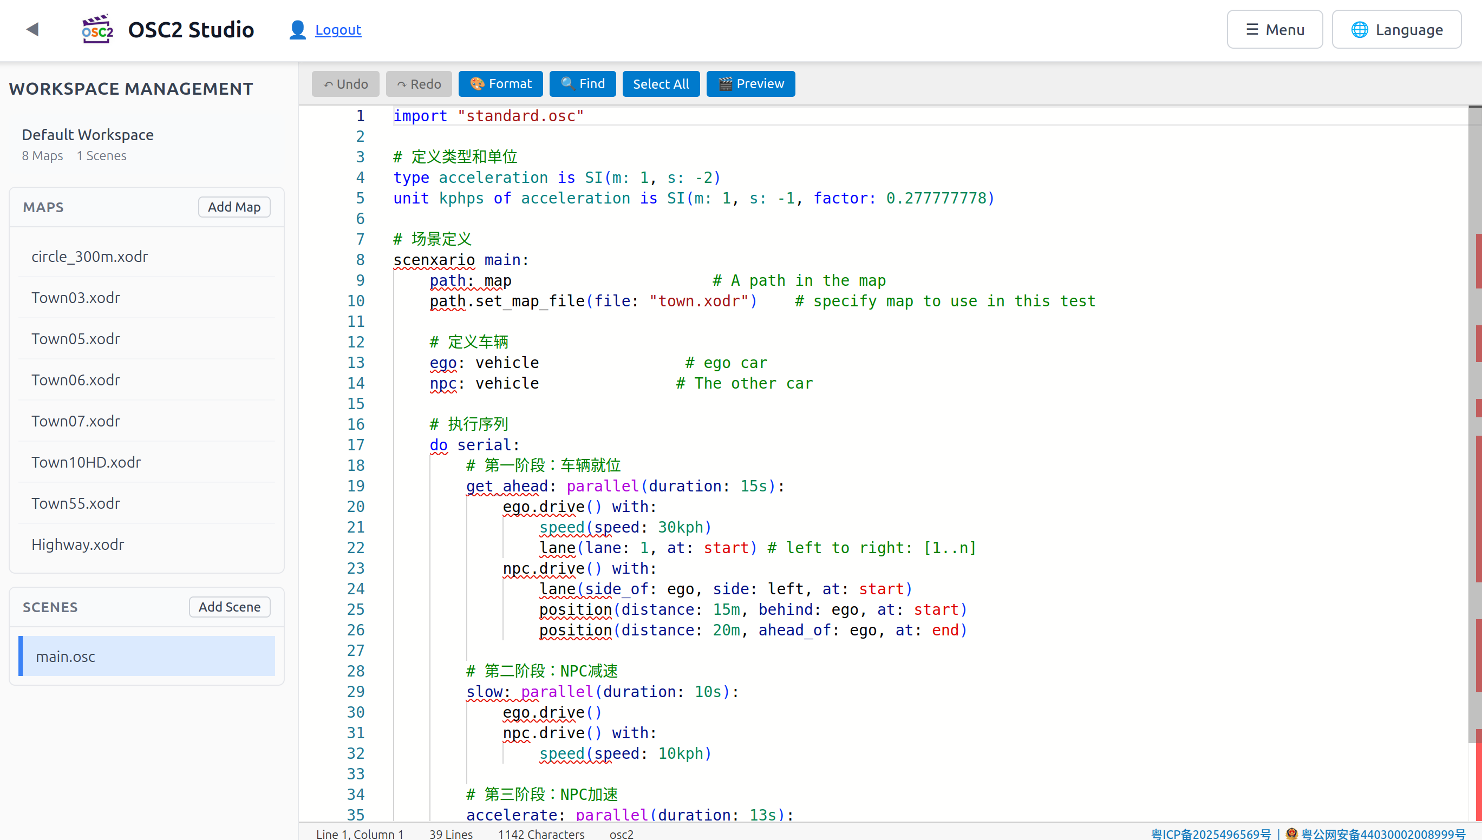Screen dimensions: 1482x840
Task: Click the Add Map button
Action: [234, 207]
